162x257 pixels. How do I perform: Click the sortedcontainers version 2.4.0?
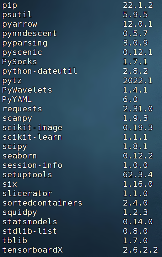tap(135, 203)
